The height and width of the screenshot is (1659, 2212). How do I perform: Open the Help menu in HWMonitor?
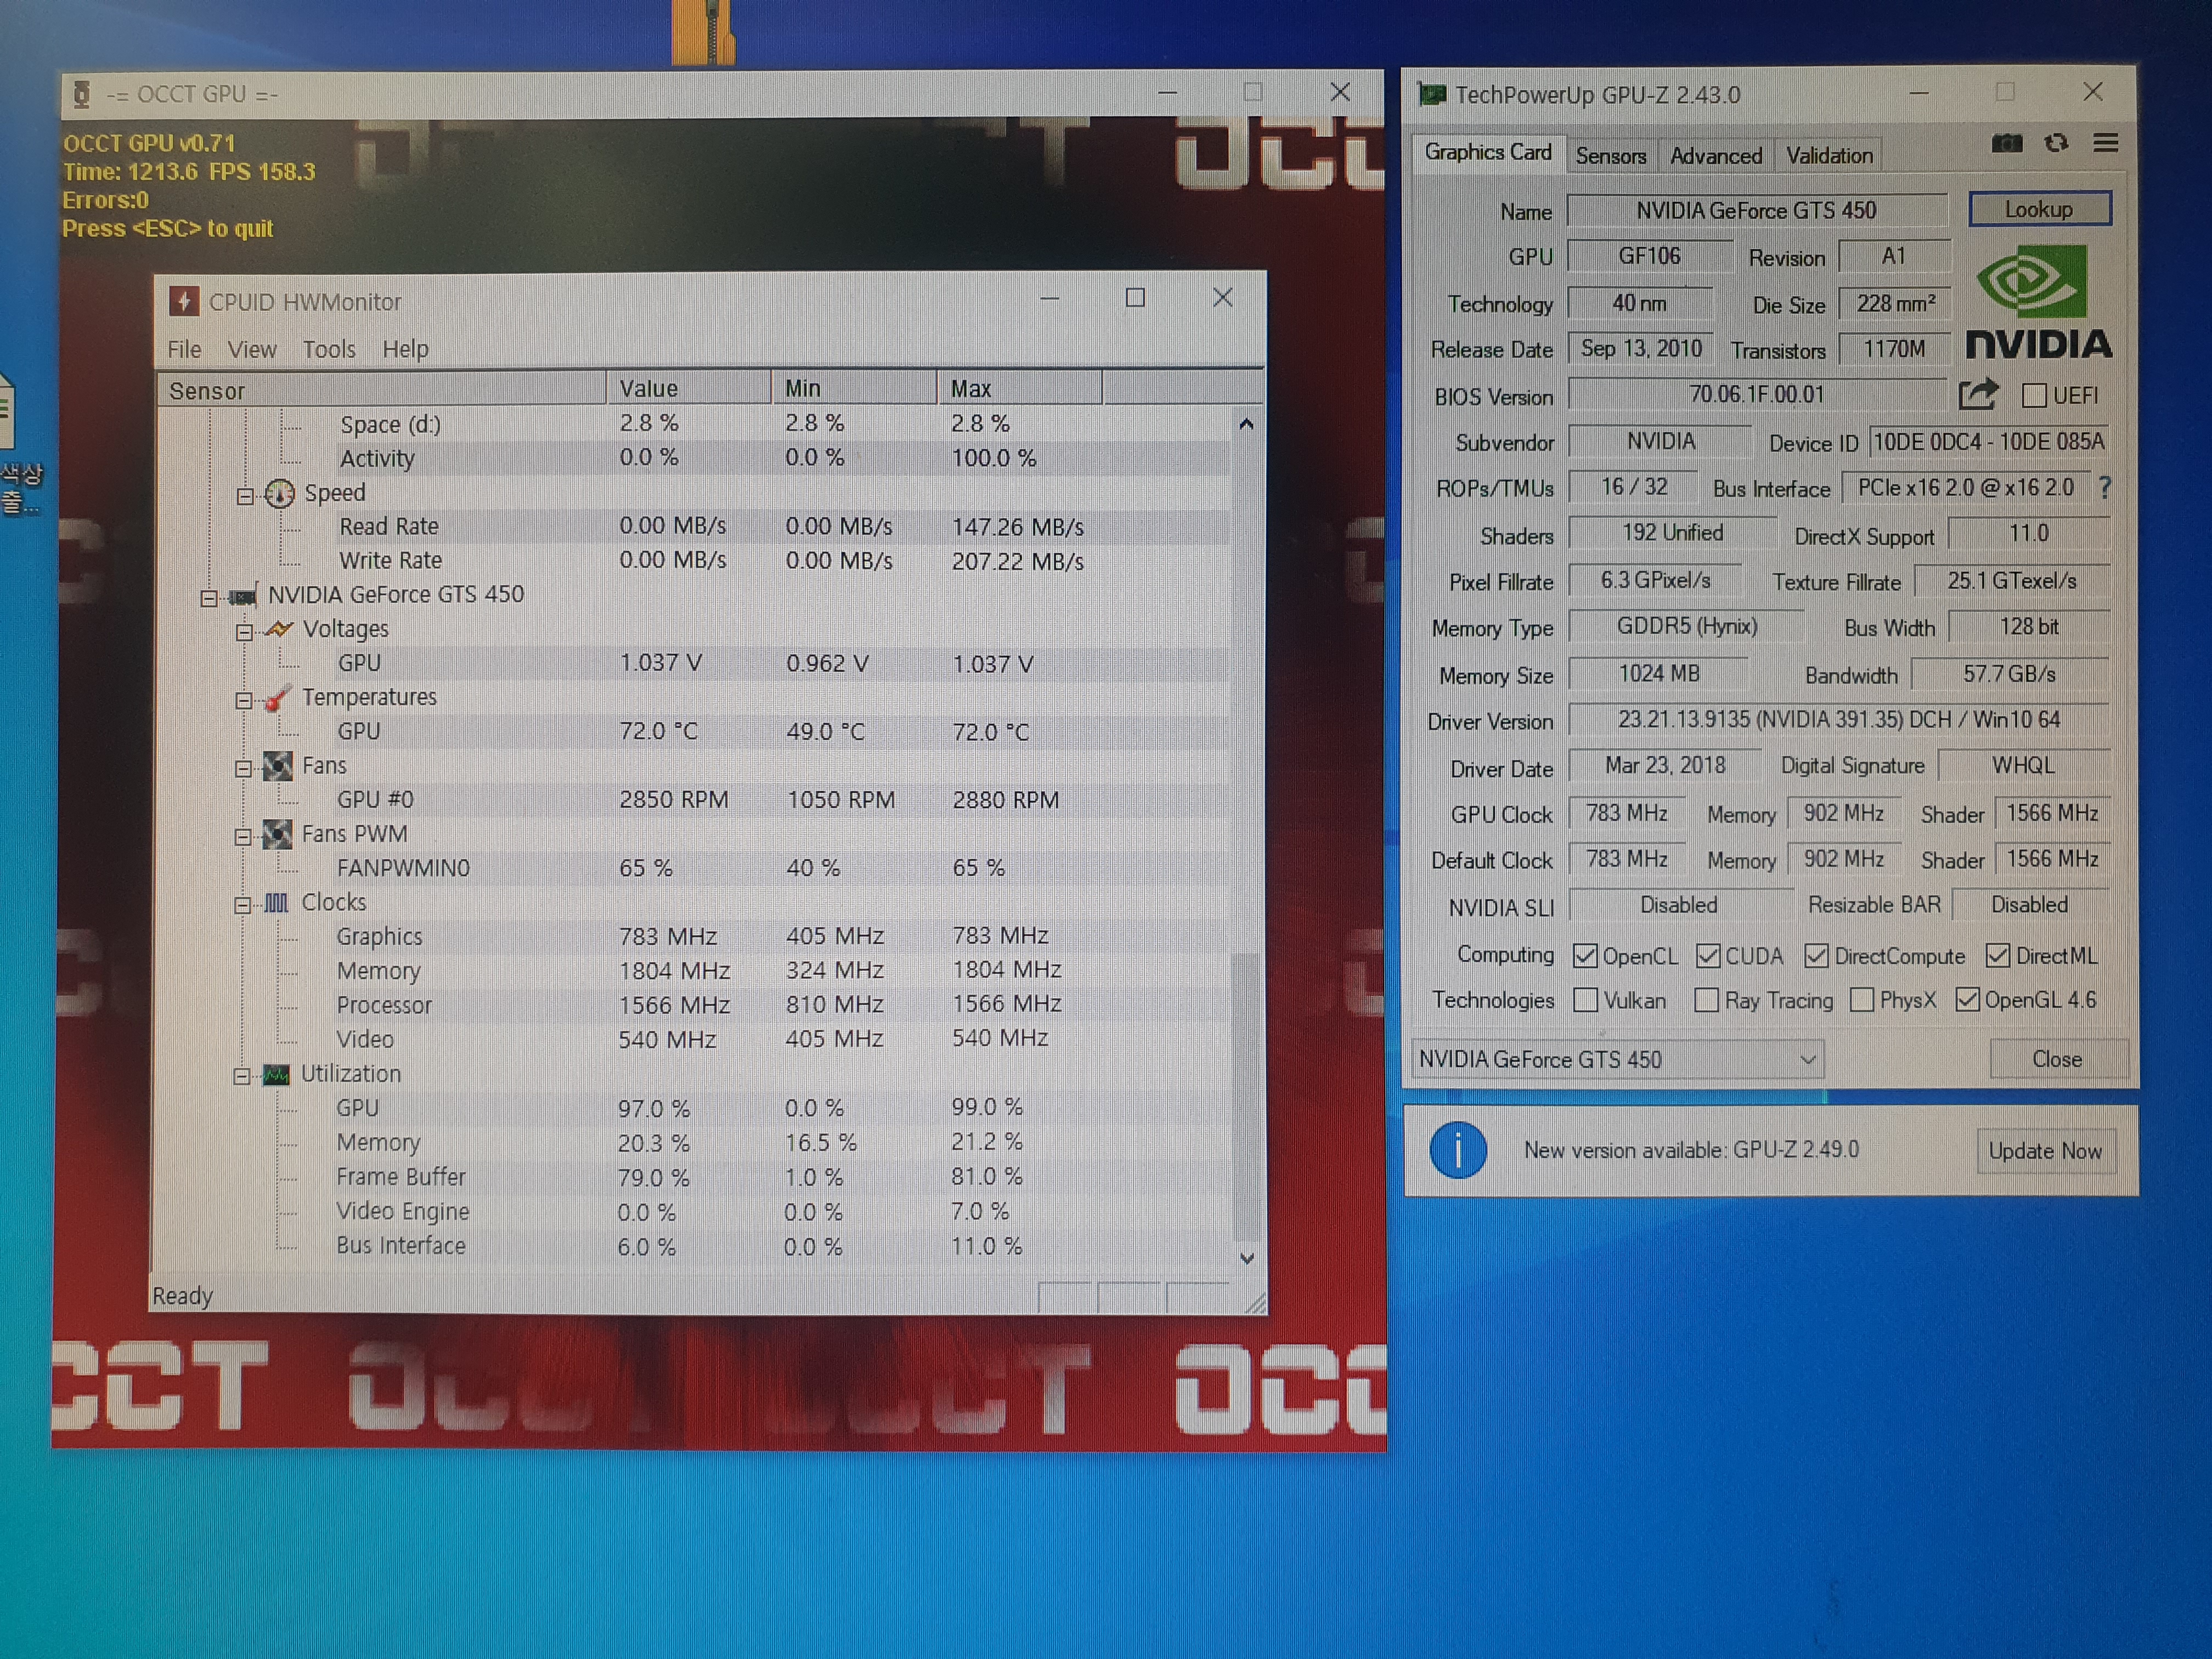click(405, 349)
